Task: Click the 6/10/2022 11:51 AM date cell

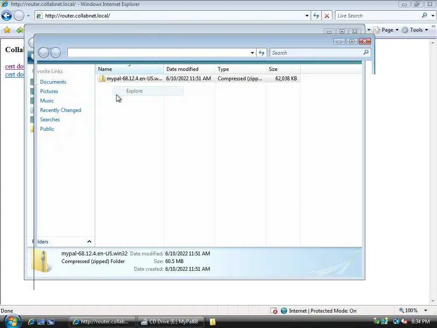Action: pos(188,79)
